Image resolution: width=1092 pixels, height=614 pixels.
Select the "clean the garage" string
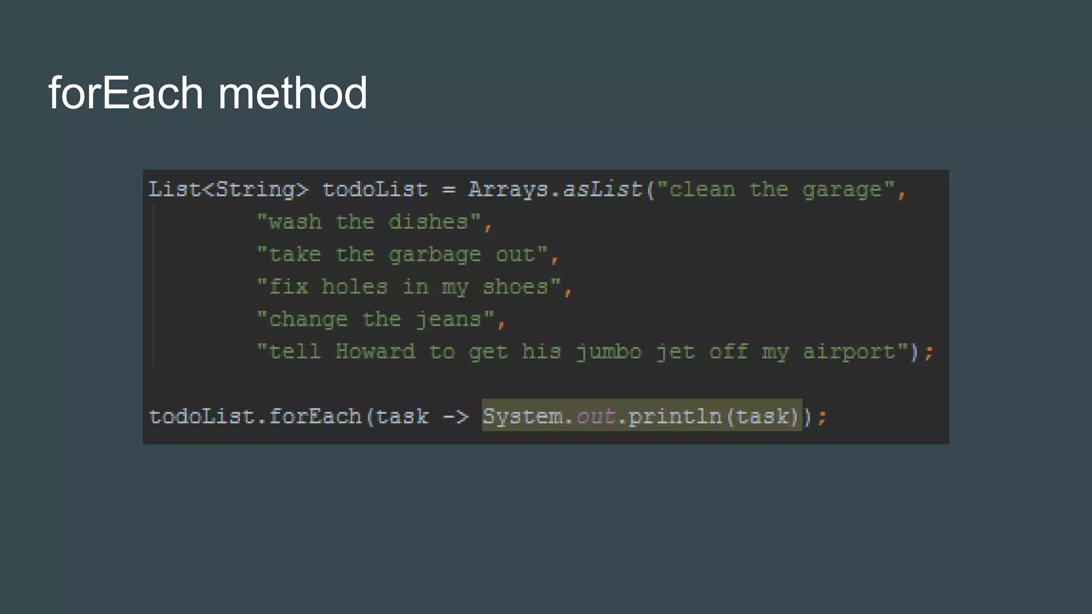point(775,190)
